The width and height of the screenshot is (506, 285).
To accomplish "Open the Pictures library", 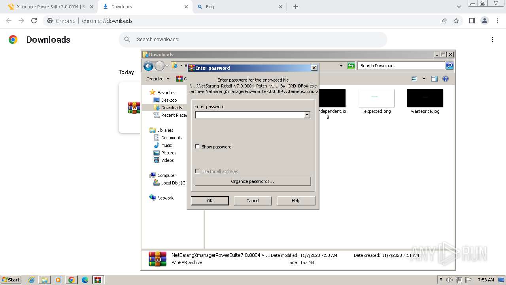I will (169, 153).
